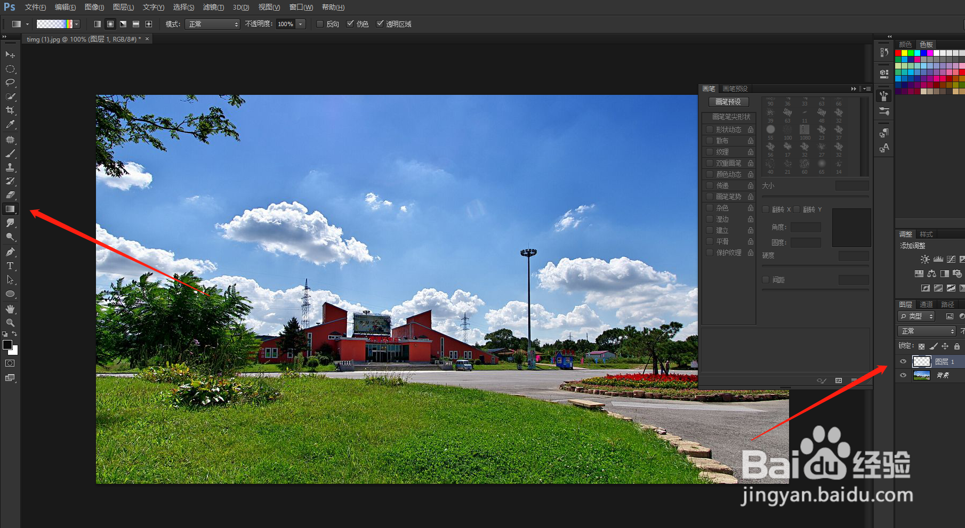965x528 pixels.
Task: Open the tool preset picker arrow
Action: pos(28,24)
